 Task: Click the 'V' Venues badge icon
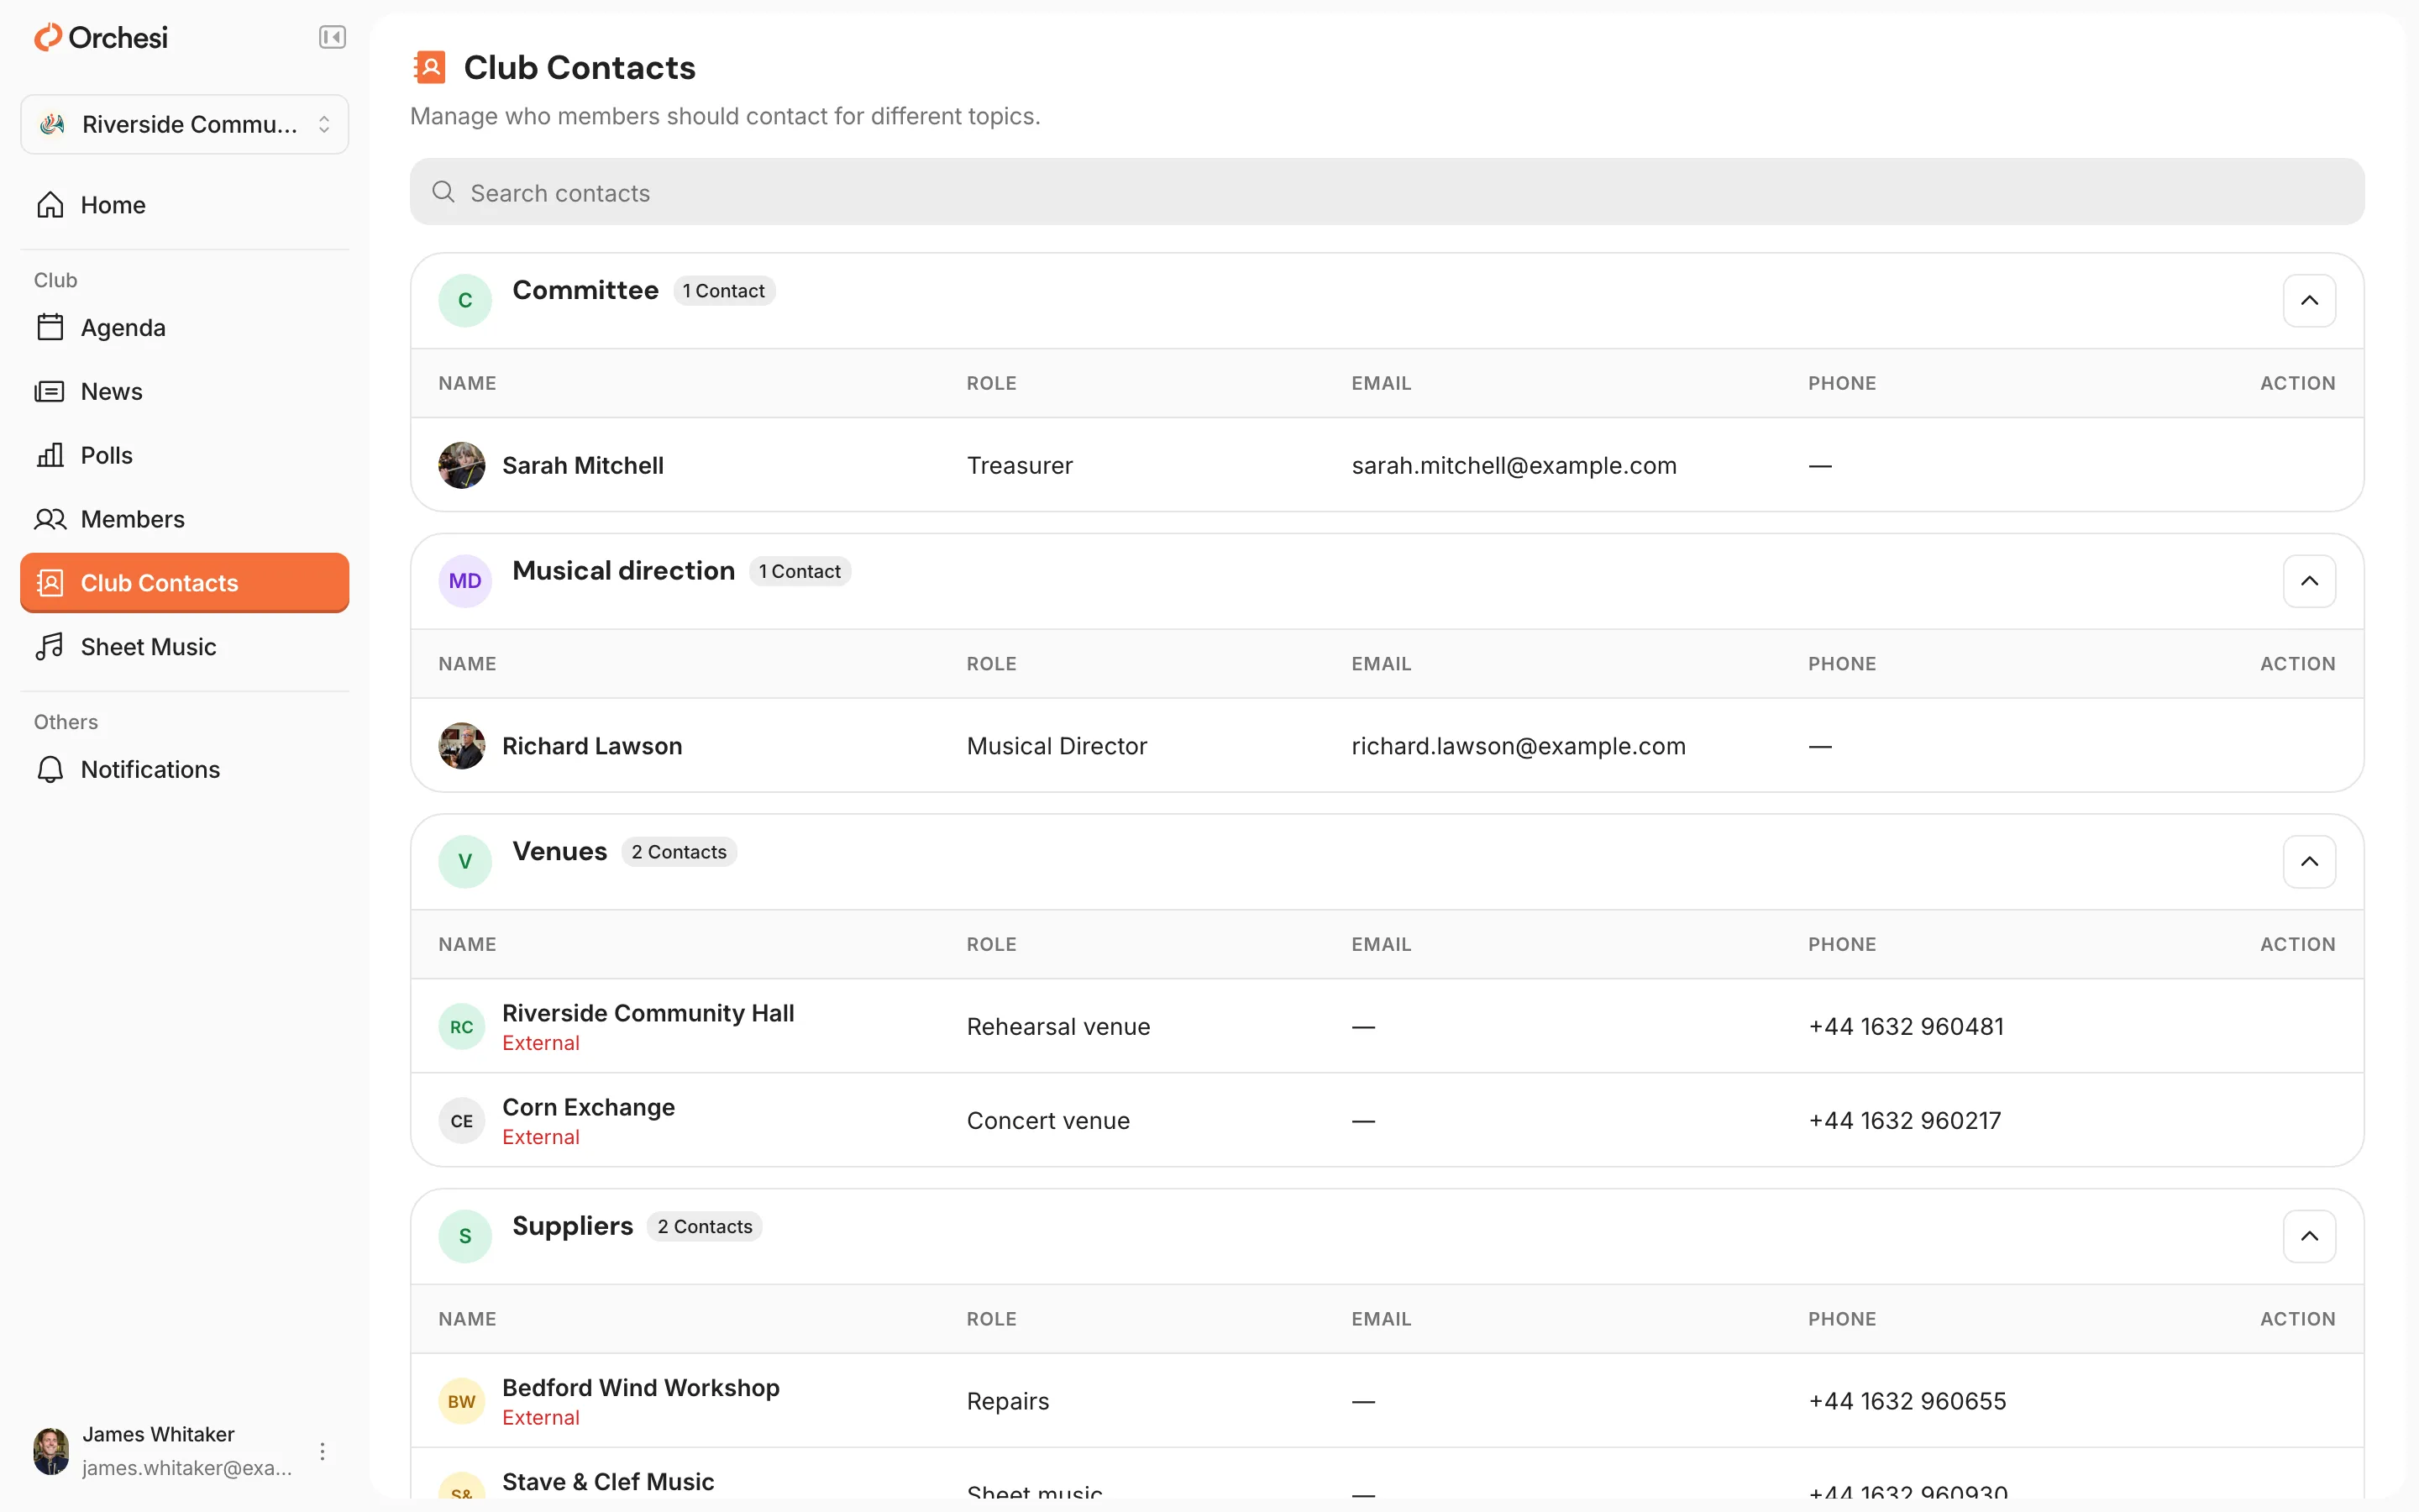click(464, 862)
